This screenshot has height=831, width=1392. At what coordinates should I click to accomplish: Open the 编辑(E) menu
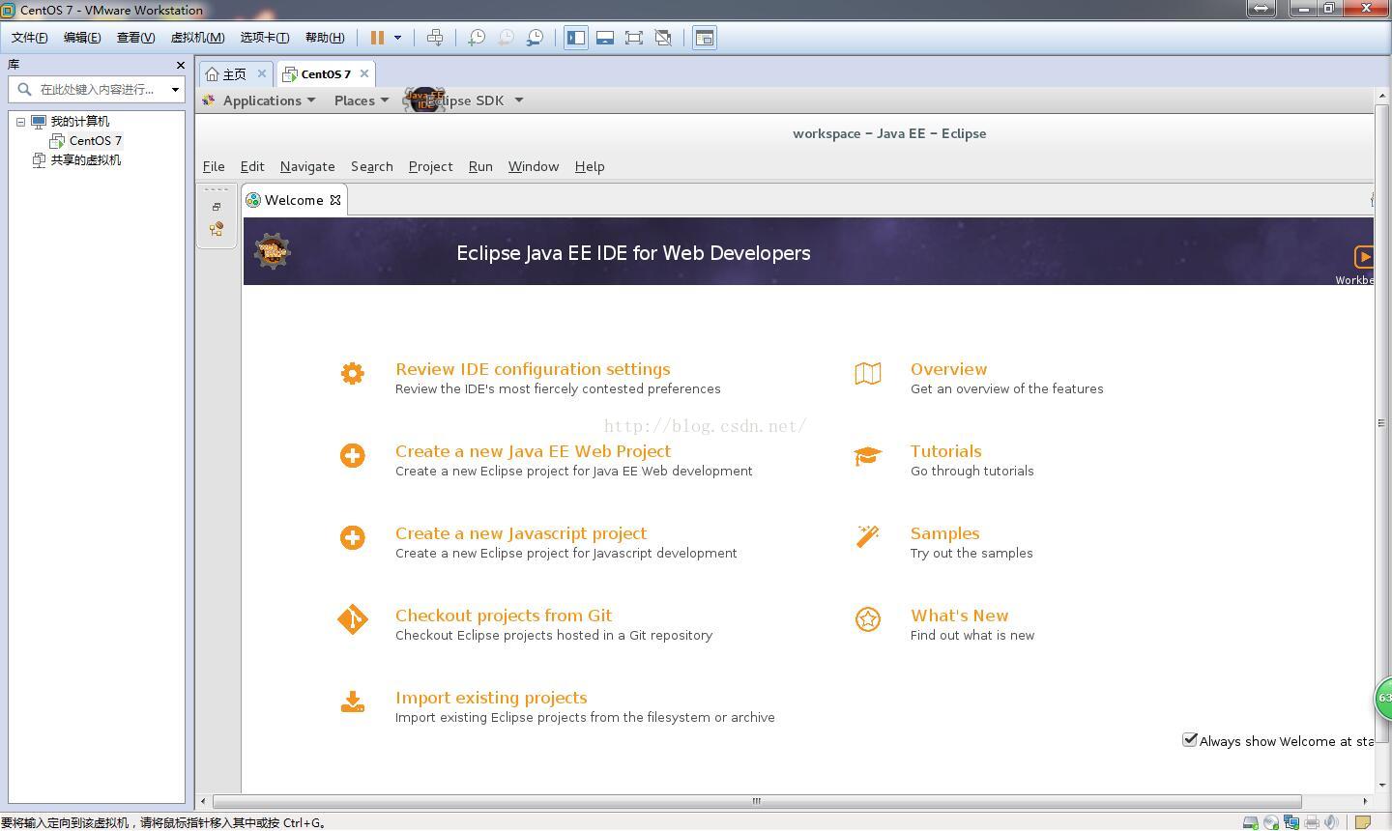tap(82, 38)
